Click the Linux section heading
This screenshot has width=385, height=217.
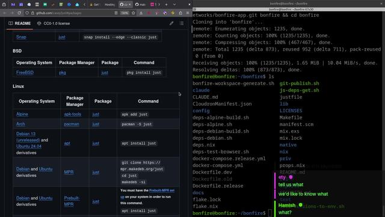pos(19,86)
